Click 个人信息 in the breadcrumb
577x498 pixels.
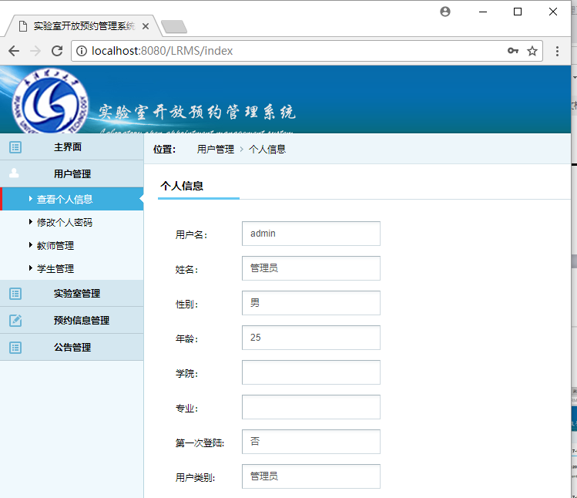(267, 150)
